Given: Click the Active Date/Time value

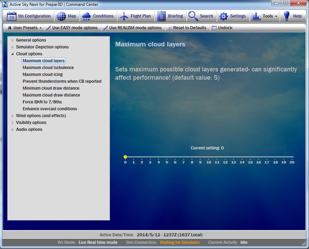Looking at the screenshot, I should coord(170,235).
